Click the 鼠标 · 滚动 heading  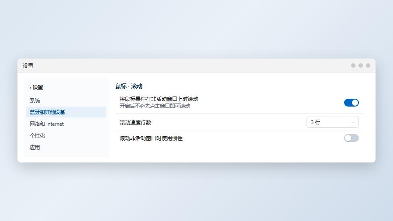[x=129, y=86]
